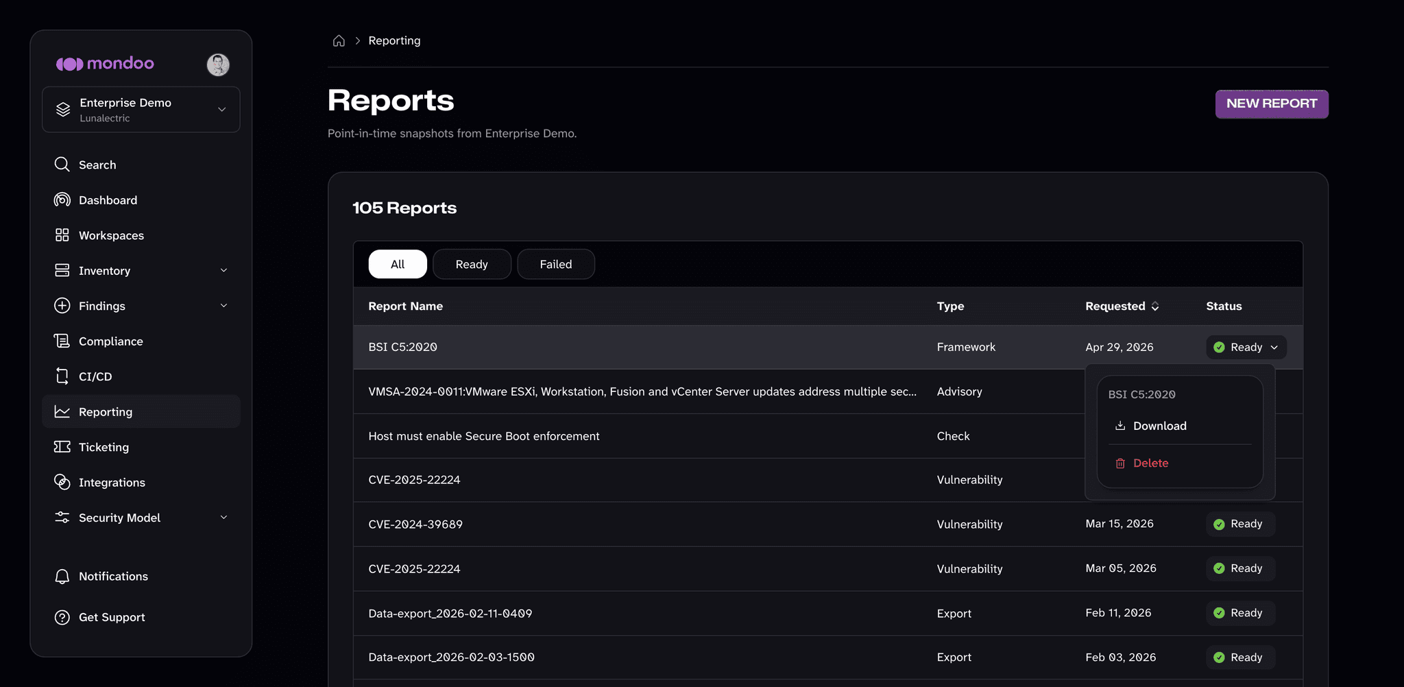
Task: Click the Dashboard gauge icon
Action: click(x=62, y=200)
